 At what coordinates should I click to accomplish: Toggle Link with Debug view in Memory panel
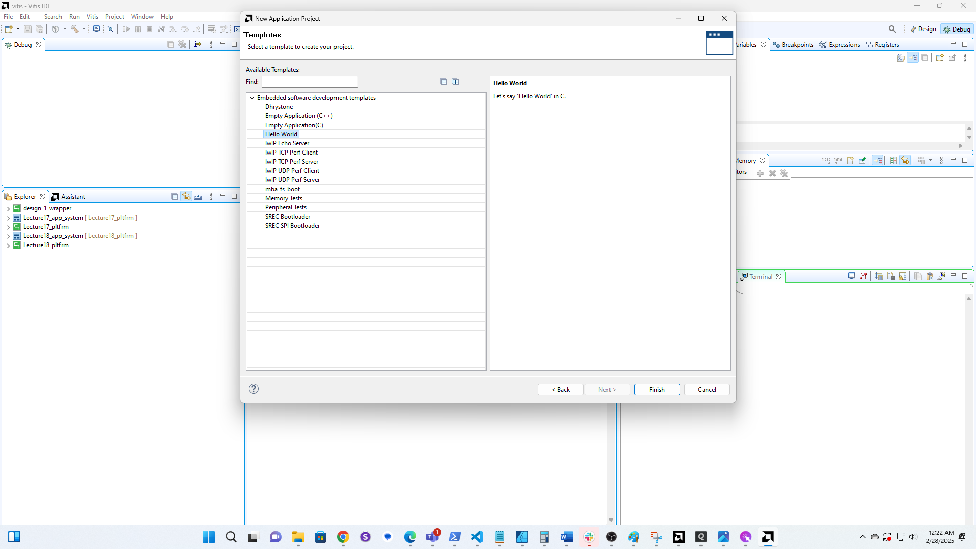tap(878, 160)
